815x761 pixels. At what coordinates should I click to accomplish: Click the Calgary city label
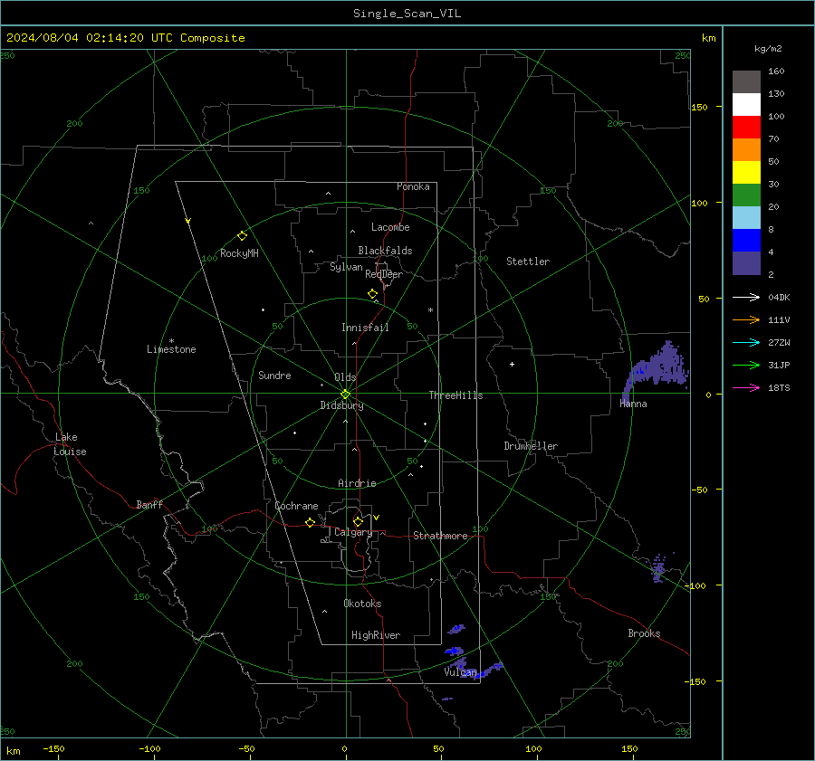353,532
